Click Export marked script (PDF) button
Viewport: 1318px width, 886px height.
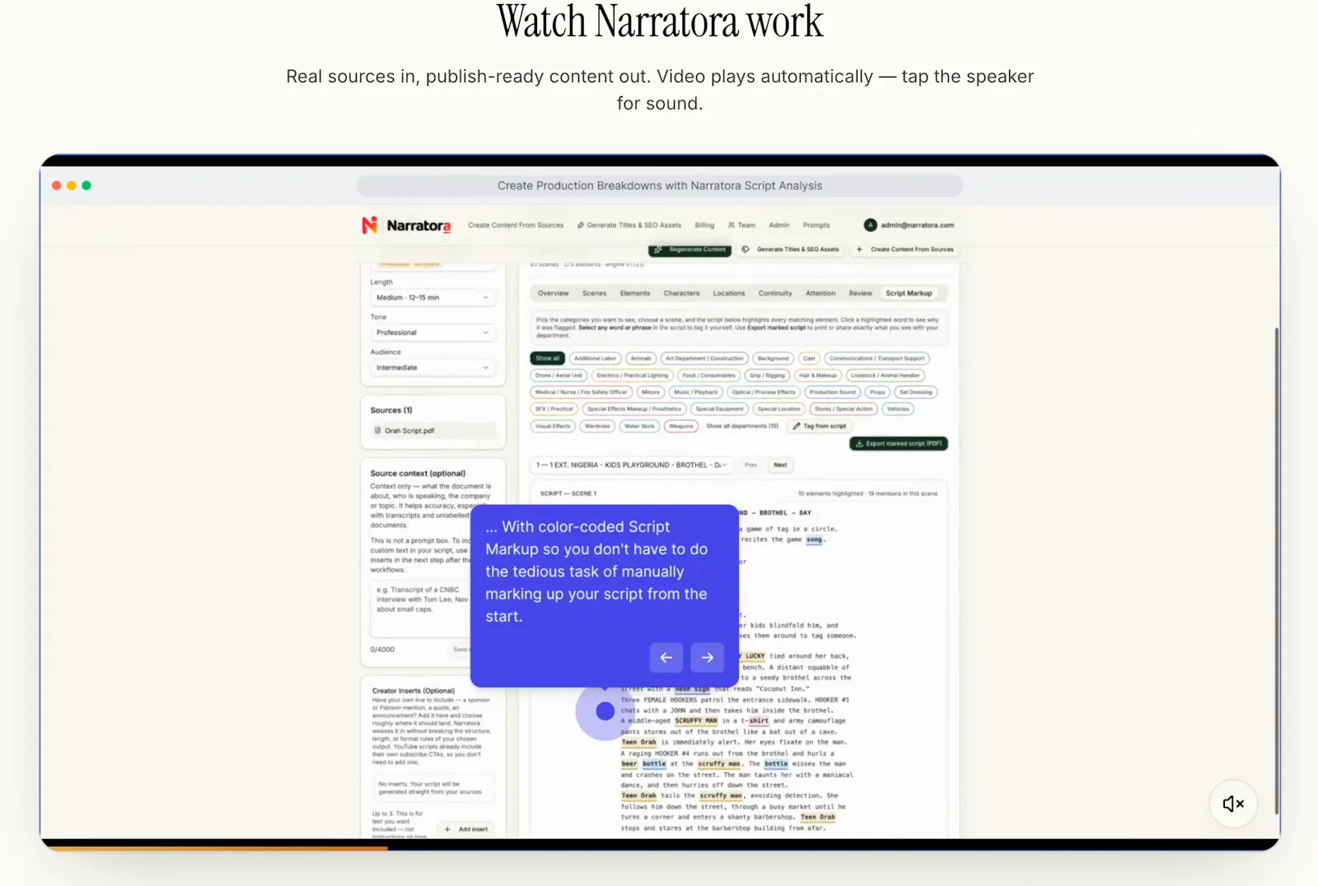(x=899, y=443)
